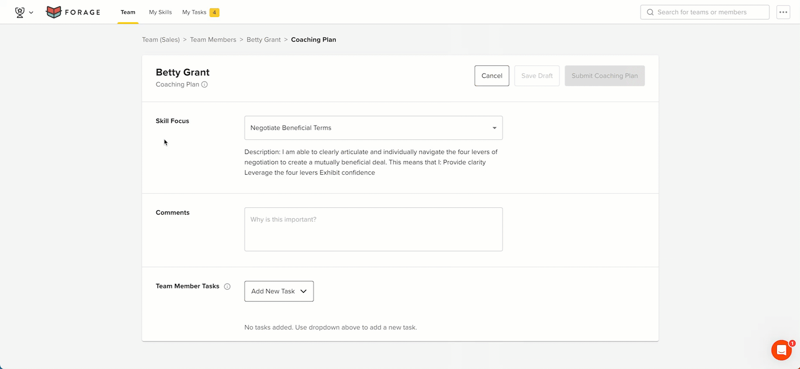Image resolution: width=800 pixels, height=369 pixels.
Task: Click the Team Member Tasks info icon
Action: point(227,286)
